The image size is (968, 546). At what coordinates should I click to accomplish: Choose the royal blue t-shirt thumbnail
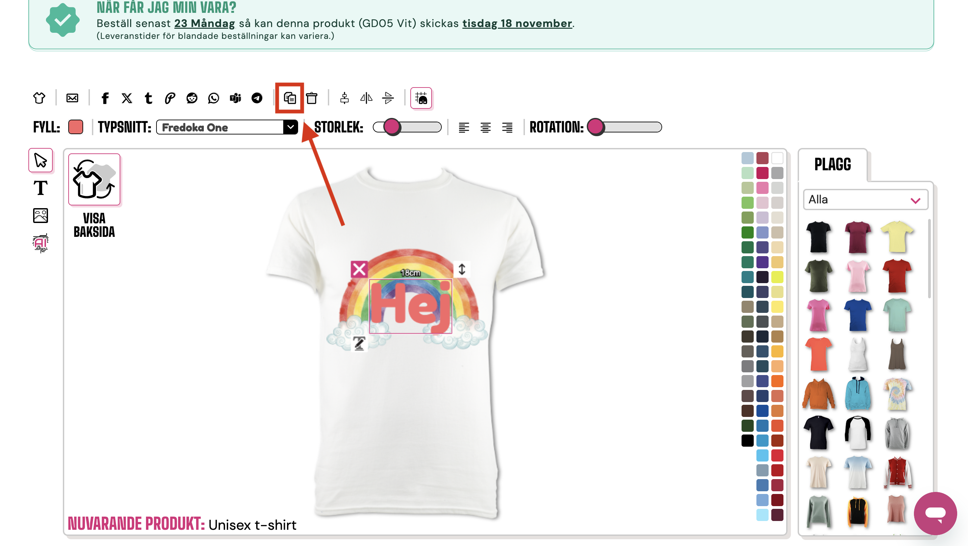click(x=857, y=315)
